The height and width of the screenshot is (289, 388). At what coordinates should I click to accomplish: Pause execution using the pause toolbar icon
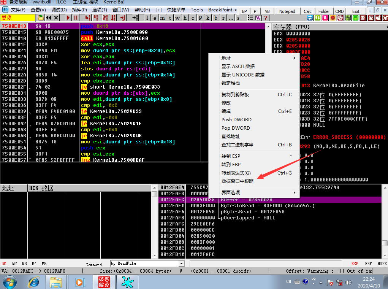pyautogui.click(x=76, y=18)
